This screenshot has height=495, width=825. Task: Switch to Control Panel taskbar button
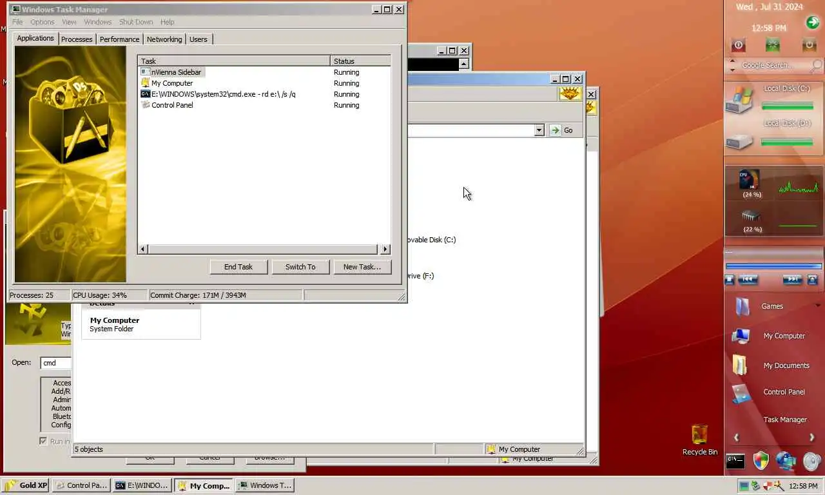point(81,485)
